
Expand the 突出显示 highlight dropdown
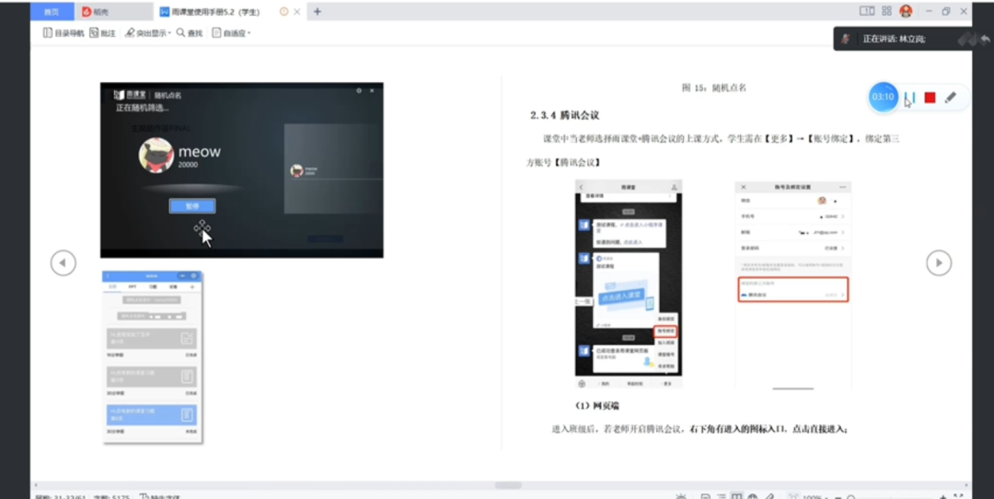coord(148,33)
